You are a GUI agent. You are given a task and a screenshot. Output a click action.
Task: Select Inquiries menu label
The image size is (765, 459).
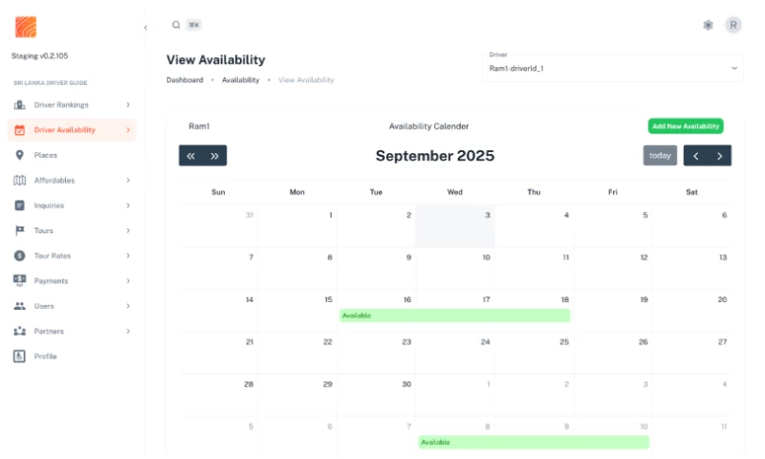49,206
